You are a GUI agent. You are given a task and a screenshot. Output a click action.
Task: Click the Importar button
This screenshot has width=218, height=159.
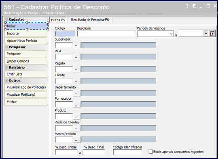(x=26, y=34)
